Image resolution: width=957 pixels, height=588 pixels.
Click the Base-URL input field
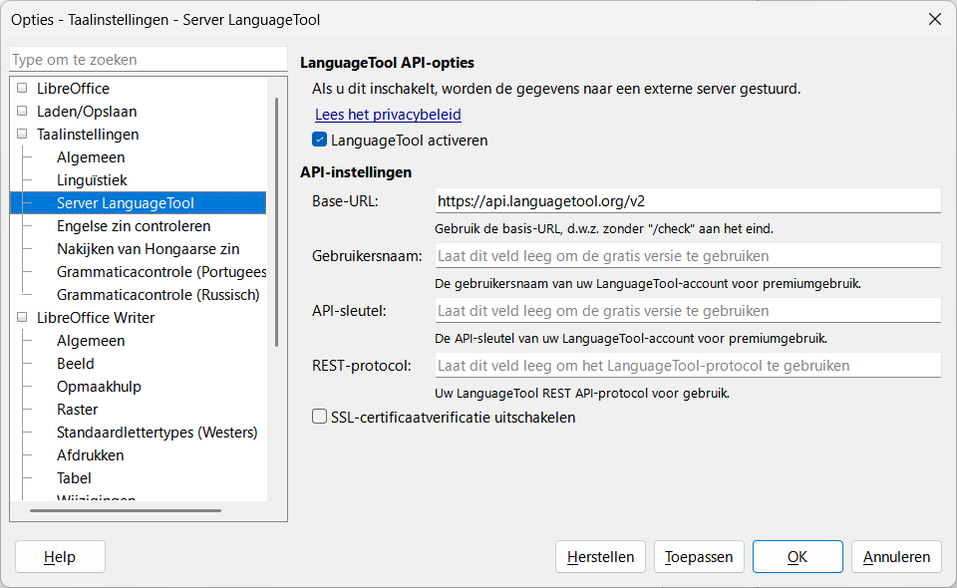pos(688,201)
